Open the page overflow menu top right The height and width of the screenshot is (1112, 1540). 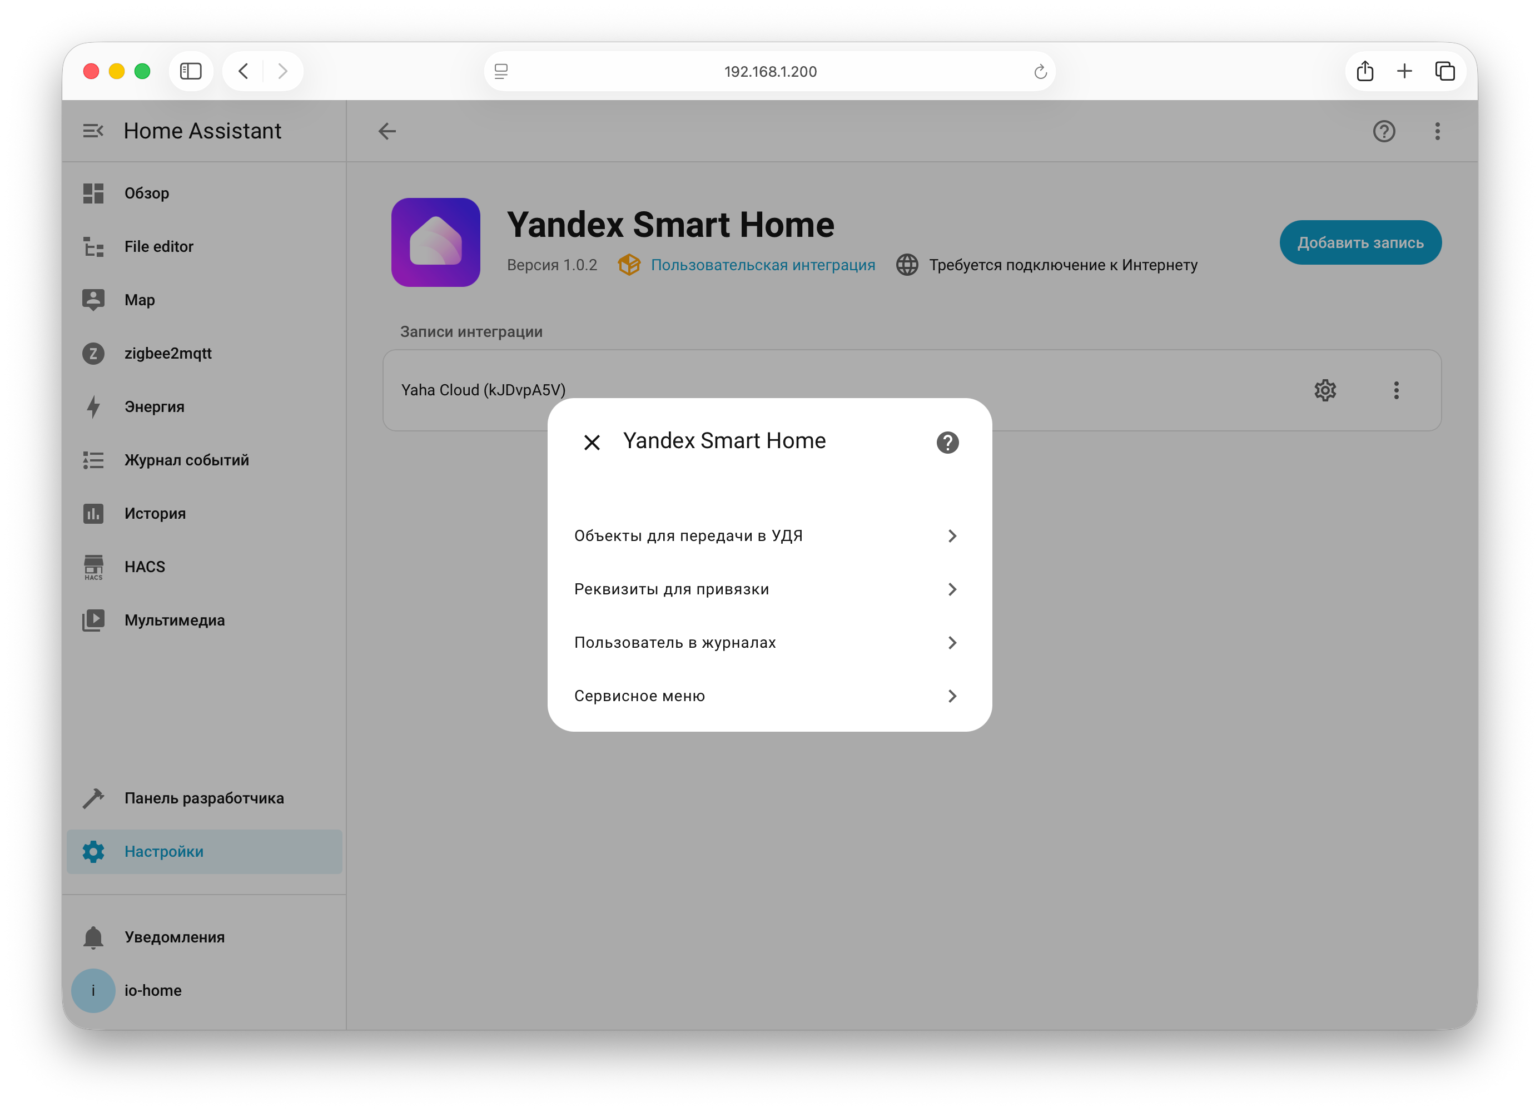pos(1438,131)
